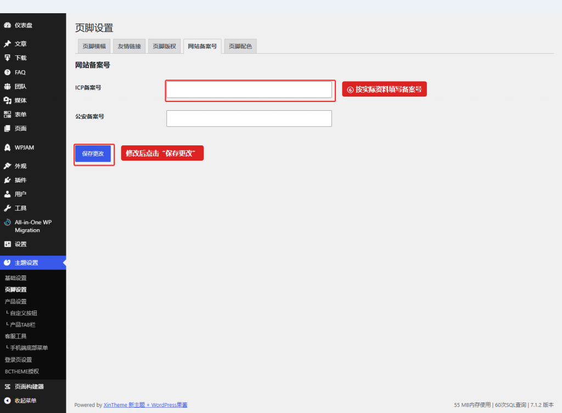
Task: Open the 主题设置 menu item
Action: point(33,263)
